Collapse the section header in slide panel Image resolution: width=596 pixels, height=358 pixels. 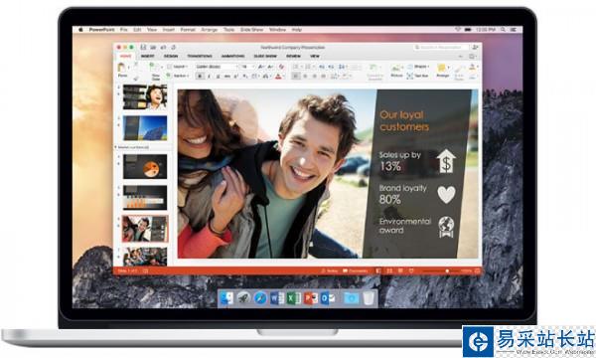[116, 147]
